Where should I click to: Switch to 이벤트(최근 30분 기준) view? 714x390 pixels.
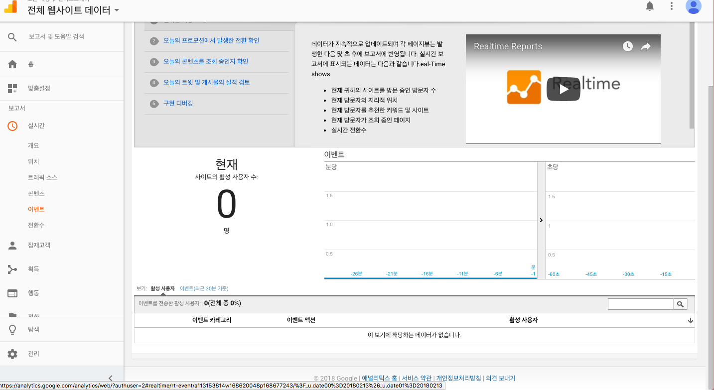tap(204, 289)
